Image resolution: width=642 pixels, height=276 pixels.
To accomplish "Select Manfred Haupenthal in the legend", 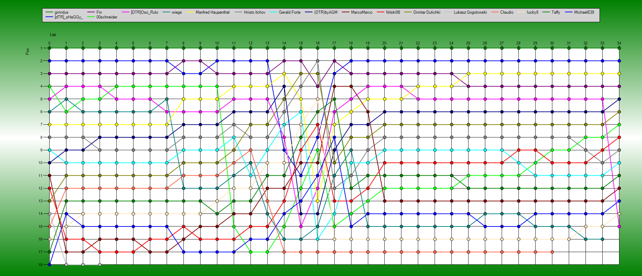I will tap(213, 12).
